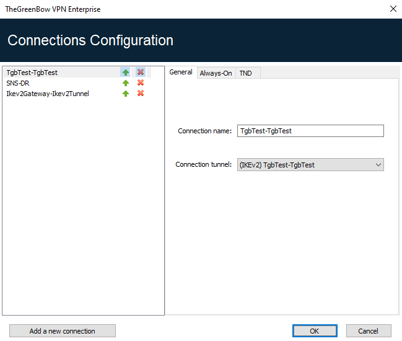The width and height of the screenshot is (402, 341).
Task: Open the Connection tunnel dropdown
Action: click(x=310, y=165)
